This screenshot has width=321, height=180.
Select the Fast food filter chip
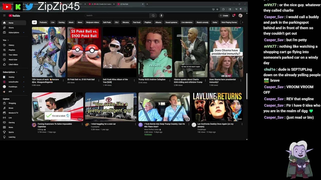(x=137, y=22)
